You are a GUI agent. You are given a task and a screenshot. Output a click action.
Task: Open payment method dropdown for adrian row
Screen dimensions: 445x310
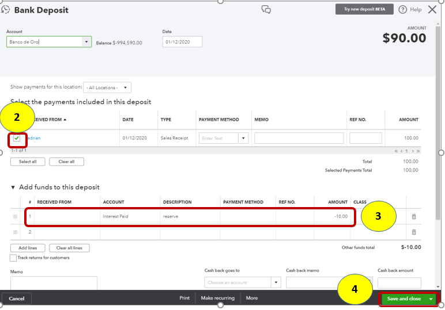[243, 138]
